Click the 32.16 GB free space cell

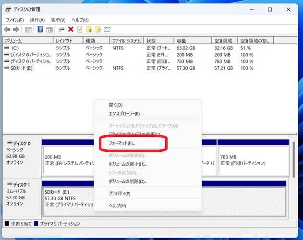[x=223, y=48]
